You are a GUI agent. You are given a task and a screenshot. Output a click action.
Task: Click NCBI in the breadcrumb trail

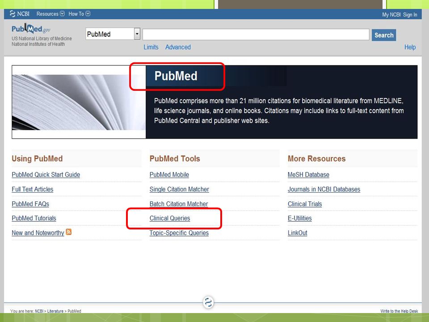(x=39, y=311)
